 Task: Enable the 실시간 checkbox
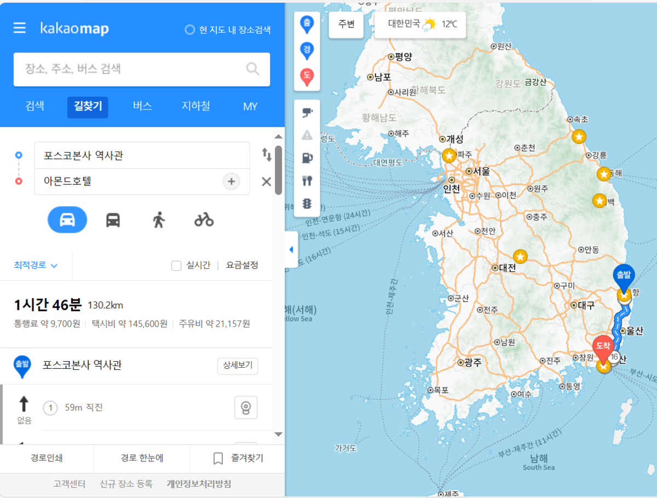(176, 265)
